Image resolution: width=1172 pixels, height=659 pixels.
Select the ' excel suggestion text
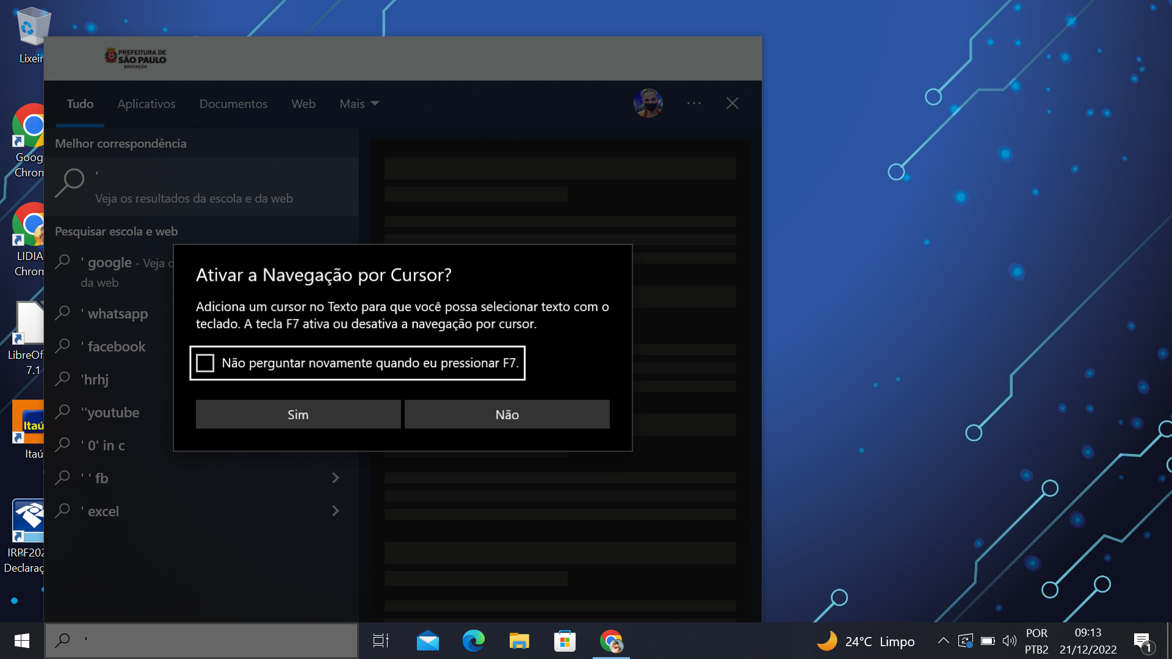coord(100,511)
